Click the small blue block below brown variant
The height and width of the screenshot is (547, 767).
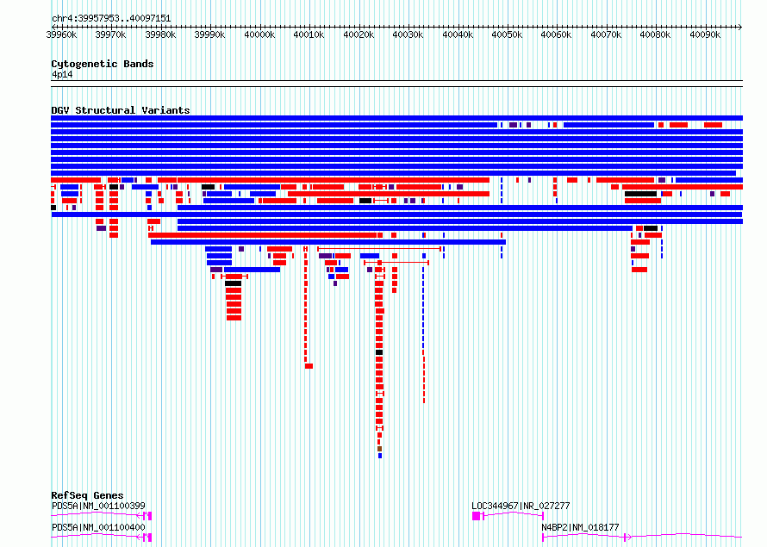click(x=380, y=456)
